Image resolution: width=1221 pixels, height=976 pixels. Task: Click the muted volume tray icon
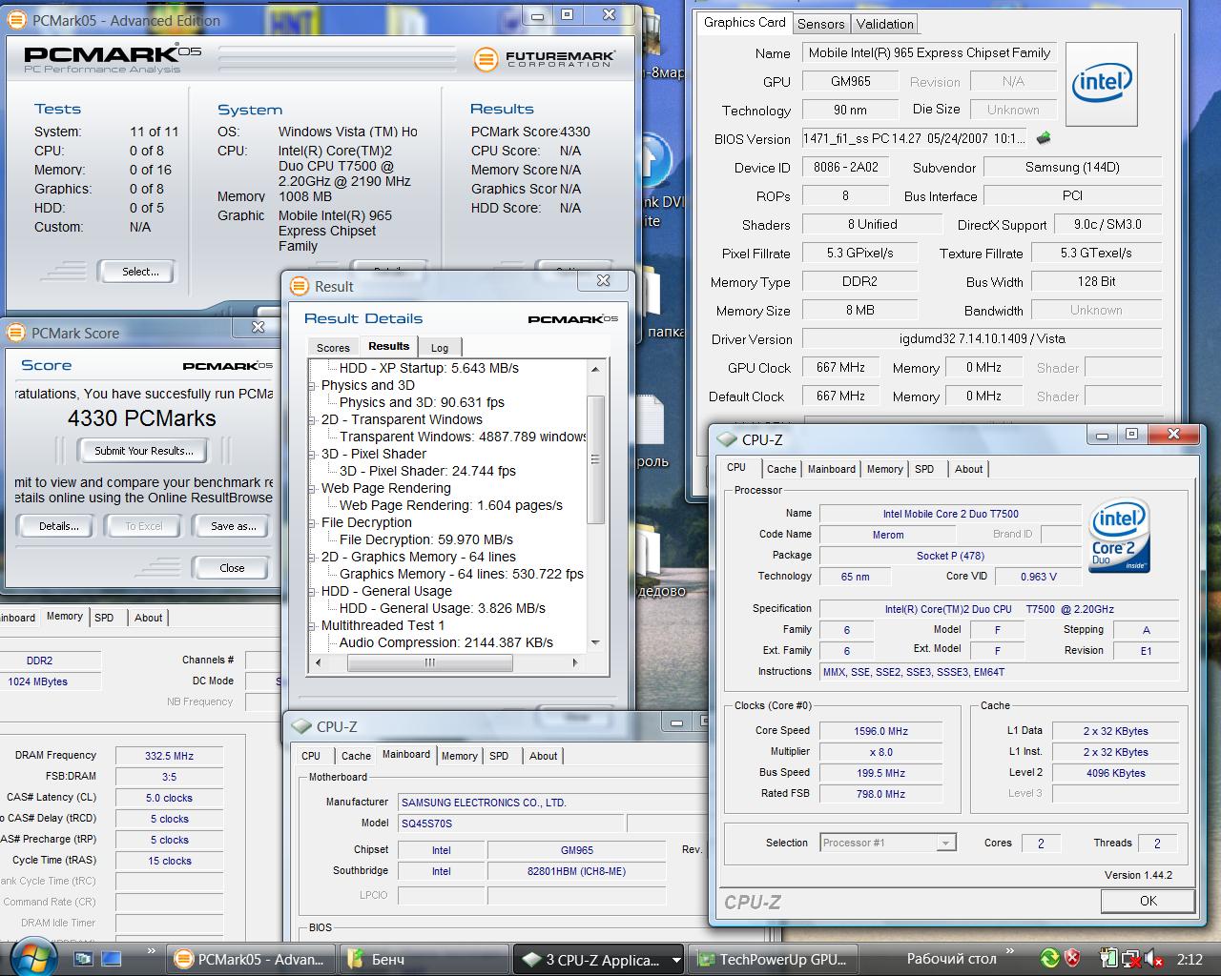pos(1153,958)
